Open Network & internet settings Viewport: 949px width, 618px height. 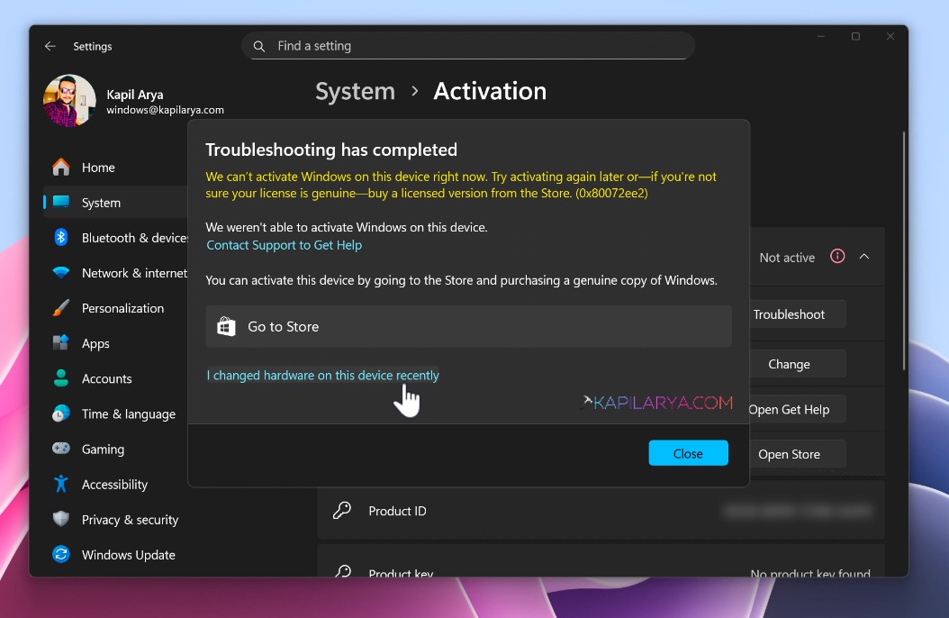[133, 273]
